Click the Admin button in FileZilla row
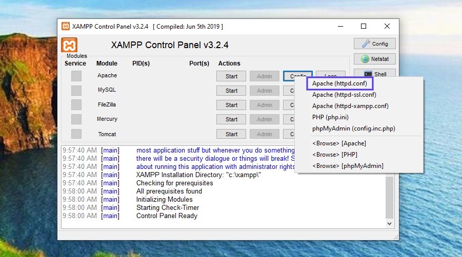 point(264,105)
